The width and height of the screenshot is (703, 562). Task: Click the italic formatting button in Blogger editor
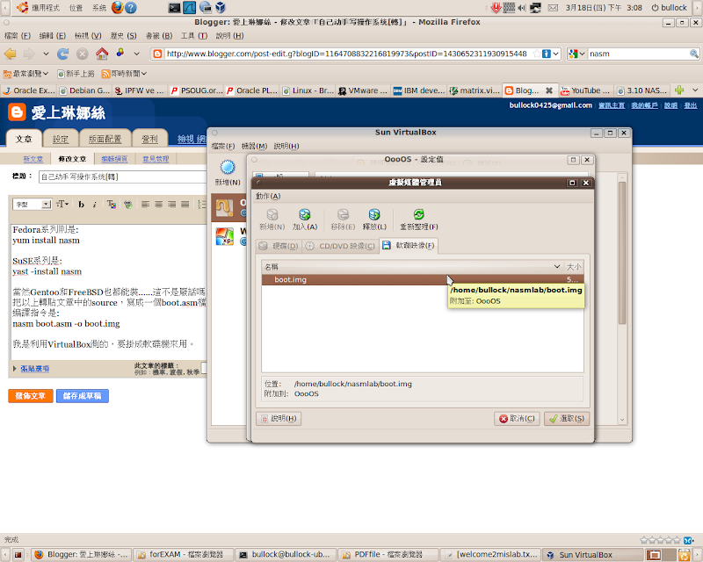click(x=95, y=205)
